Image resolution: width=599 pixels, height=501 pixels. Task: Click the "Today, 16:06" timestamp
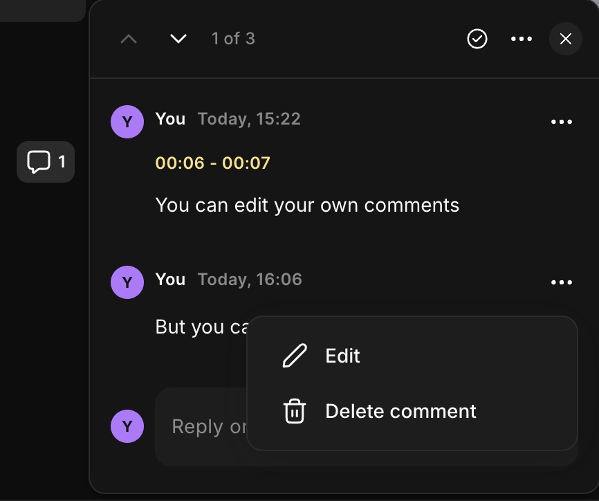250,280
